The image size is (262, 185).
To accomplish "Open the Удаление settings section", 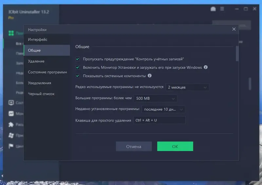I will tap(47, 61).
